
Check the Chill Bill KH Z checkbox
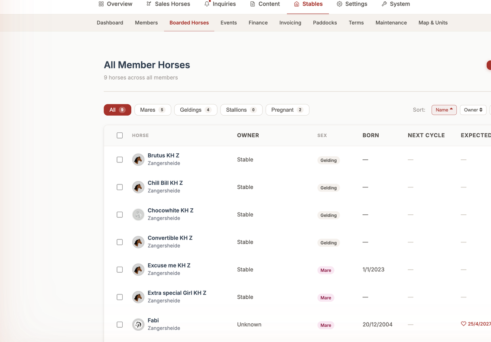pyautogui.click(x=120, y=187)
